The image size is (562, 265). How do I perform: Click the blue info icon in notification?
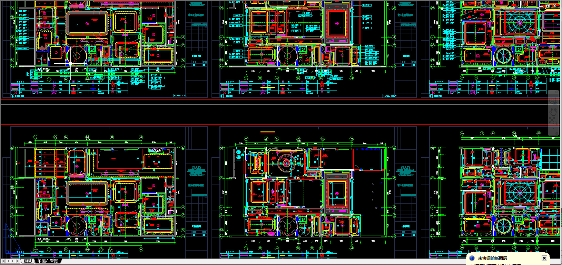tap(472, 258)
